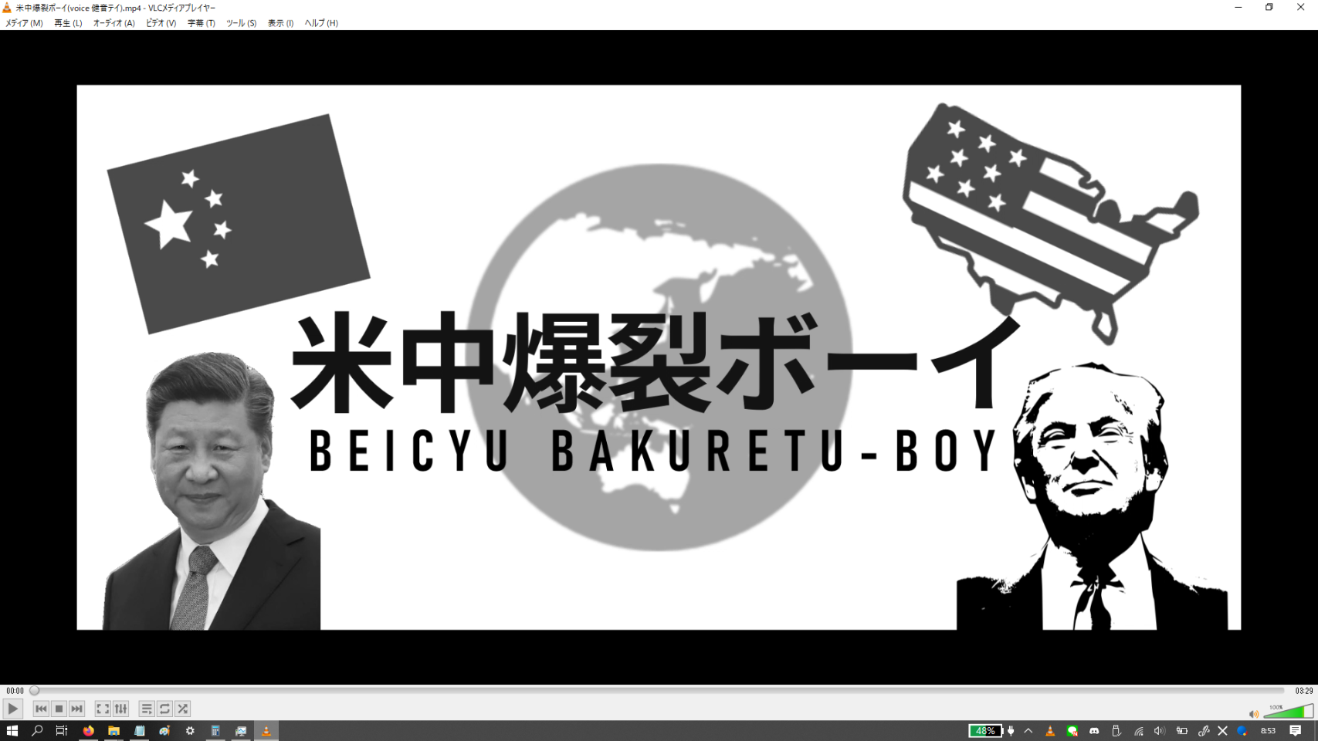The width and height of the screenshot is (1318, 741).
Task: Start playback with the Play button
Action: 12,709
